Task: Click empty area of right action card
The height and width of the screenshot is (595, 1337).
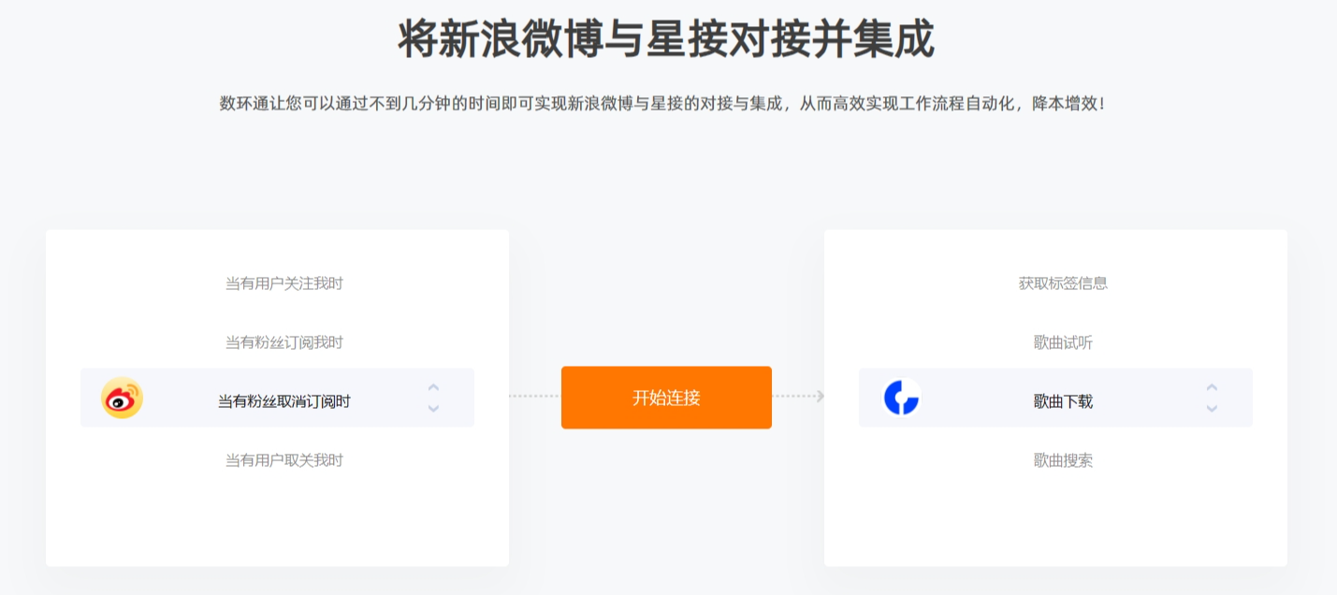Action: pyautogui.click(x=1055, y=519)
